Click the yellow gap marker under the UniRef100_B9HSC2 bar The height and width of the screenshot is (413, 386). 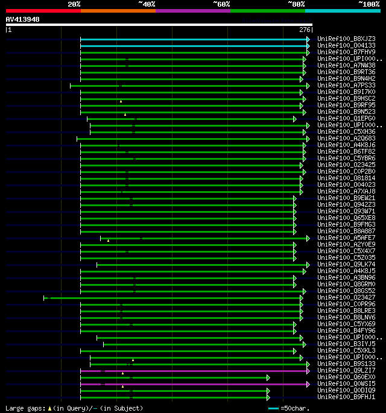121,101
